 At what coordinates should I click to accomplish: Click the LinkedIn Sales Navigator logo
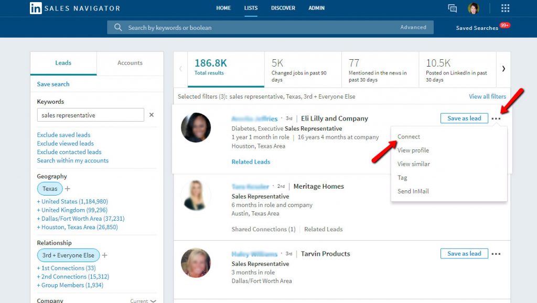pyautogui.click(x=75, y=8)
